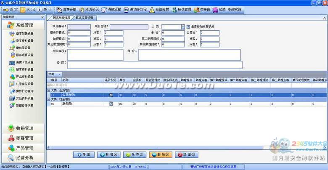Open 数据备份恢复 in the sidebar

click(x=21, y=105)
